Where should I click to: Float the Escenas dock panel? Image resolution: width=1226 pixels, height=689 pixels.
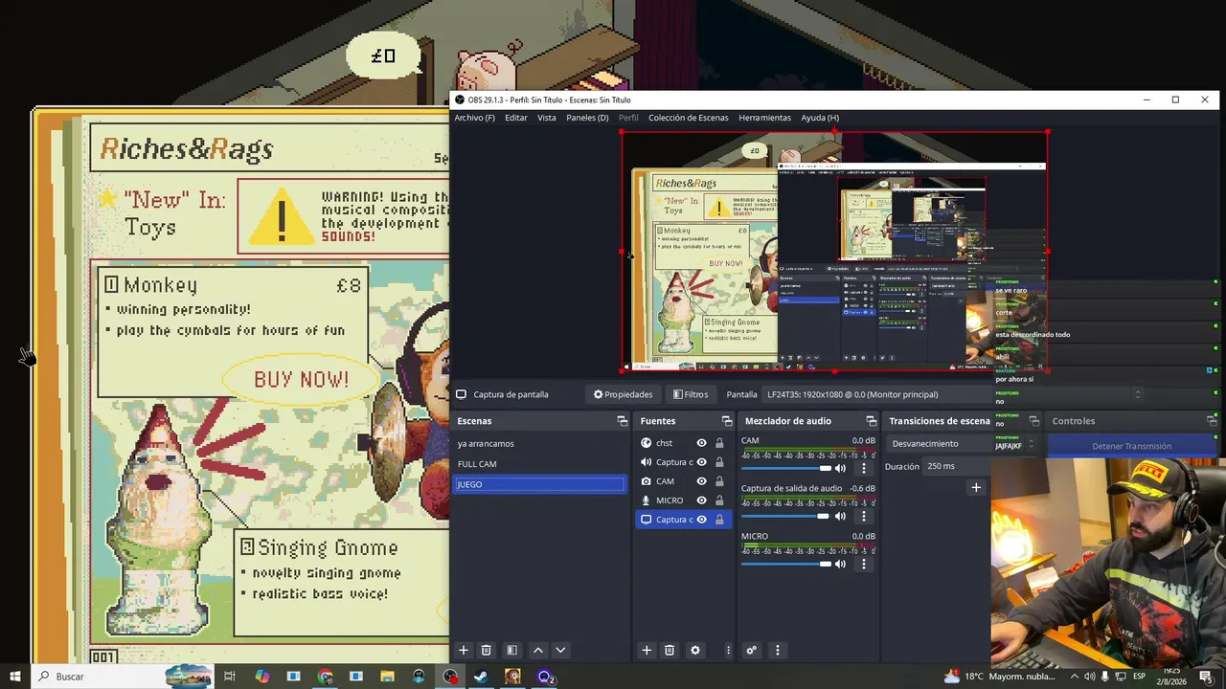point(622,421)
